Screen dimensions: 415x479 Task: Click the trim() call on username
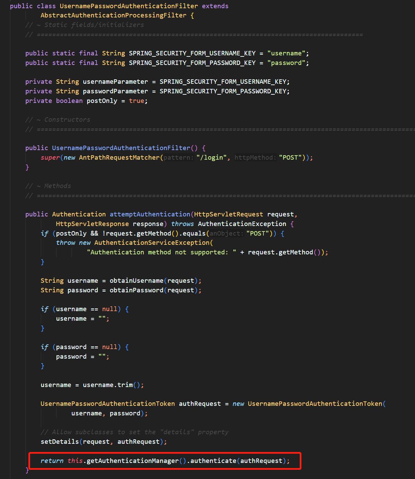pyautogui.click(x=125, y=385)
